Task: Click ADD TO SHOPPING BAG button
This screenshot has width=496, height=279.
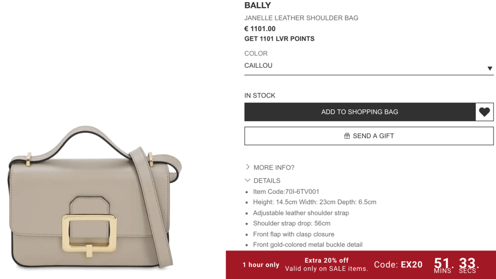Action: coord(360,112)
